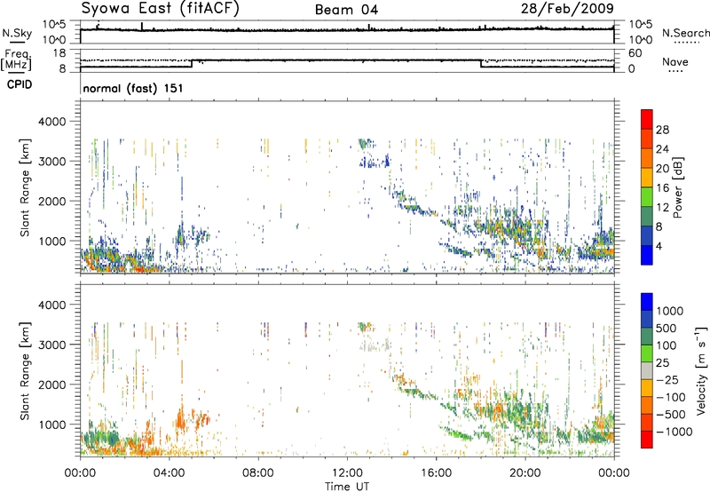Pick the red bottom segment of Velocity colorbar
This screenshot has width=710, height=492.
[647, 440]
